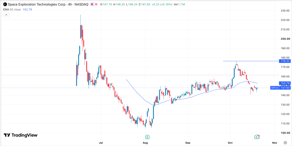Click the bold 100.00 price axis label

[x=286, y=133]
